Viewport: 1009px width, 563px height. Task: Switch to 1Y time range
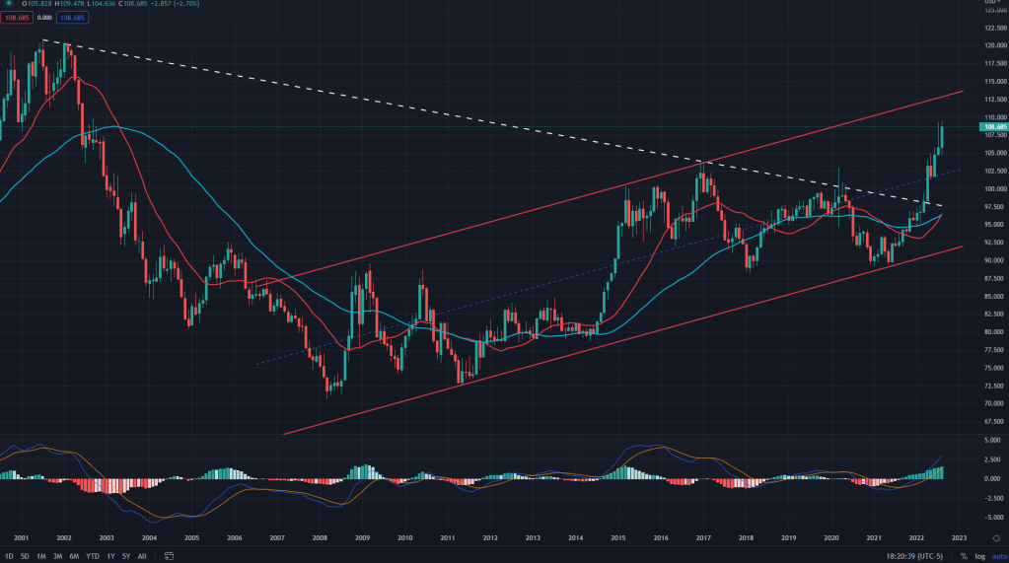point(110,556)
